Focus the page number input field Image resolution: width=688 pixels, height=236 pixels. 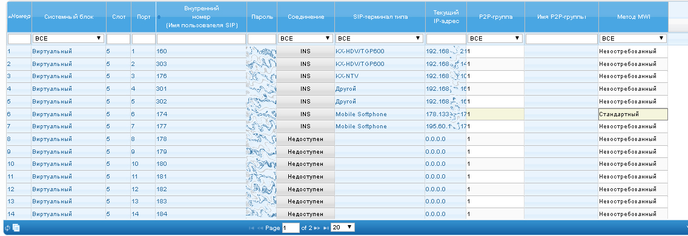coord(291,228)
